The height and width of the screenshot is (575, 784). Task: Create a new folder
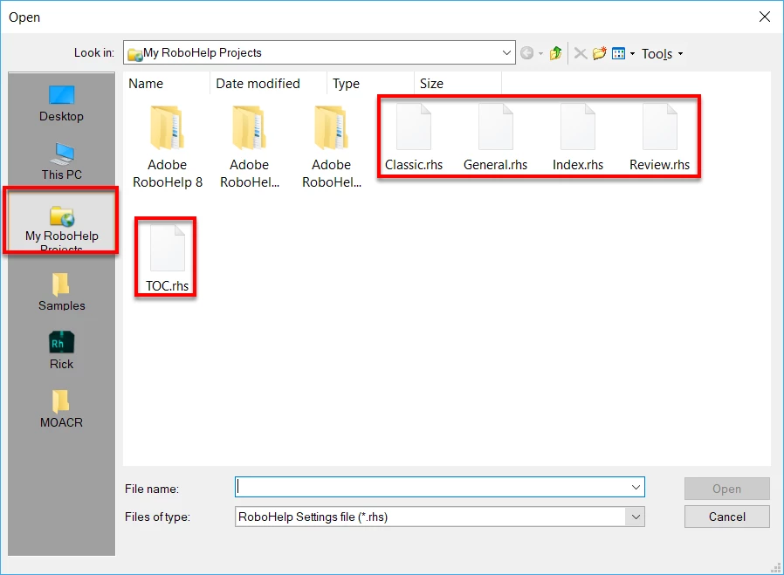pos(599,53)
